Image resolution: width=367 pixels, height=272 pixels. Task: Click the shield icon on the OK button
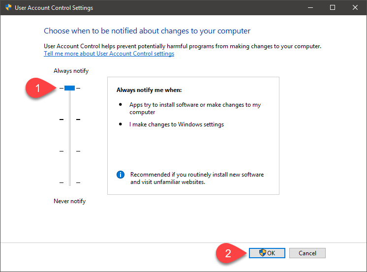(262, 253)
